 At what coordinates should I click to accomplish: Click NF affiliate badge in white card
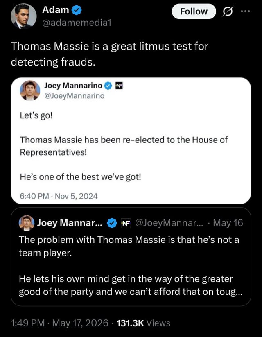[119, 86]
